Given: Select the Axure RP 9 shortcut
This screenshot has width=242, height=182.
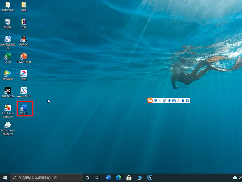Looking at the screenshot, I should click(24, 92).
